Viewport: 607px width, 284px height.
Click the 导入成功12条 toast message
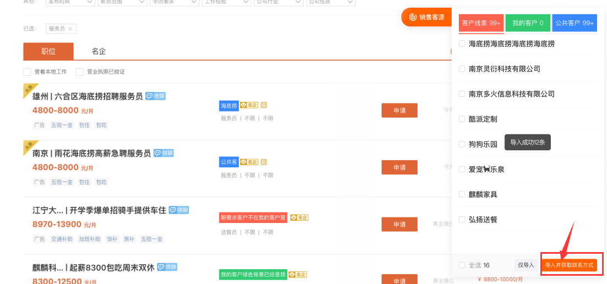point(528,143)
